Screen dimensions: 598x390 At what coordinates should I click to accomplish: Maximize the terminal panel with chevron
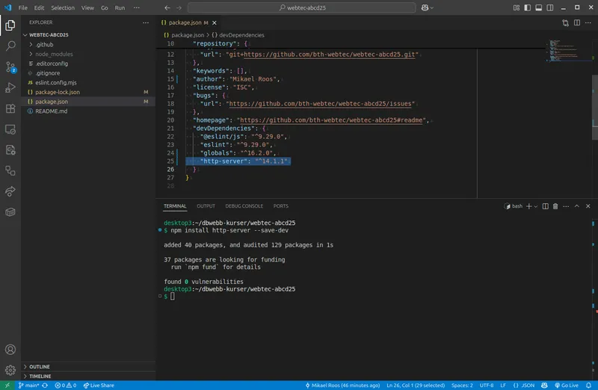(576, 206)
